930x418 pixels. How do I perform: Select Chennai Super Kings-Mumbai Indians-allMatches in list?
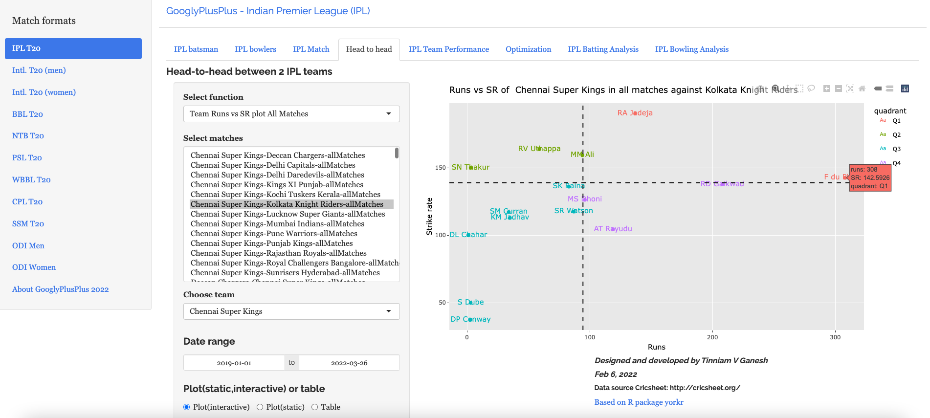pos(277,224)
